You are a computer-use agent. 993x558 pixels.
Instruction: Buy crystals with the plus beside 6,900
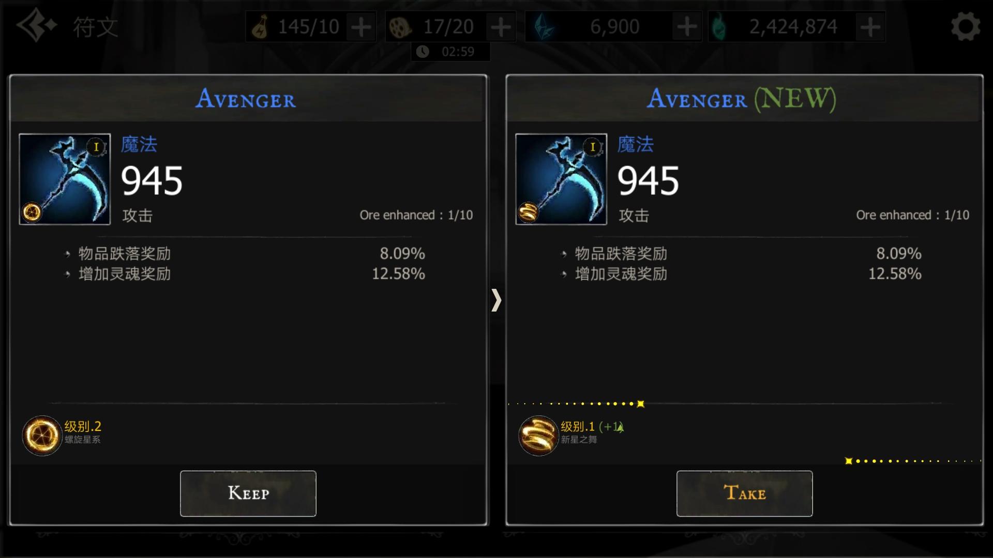pos(687,27)
